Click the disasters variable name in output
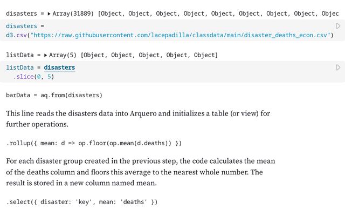The height and width of the screenshot is (216, 345). [x=22, y=13]
